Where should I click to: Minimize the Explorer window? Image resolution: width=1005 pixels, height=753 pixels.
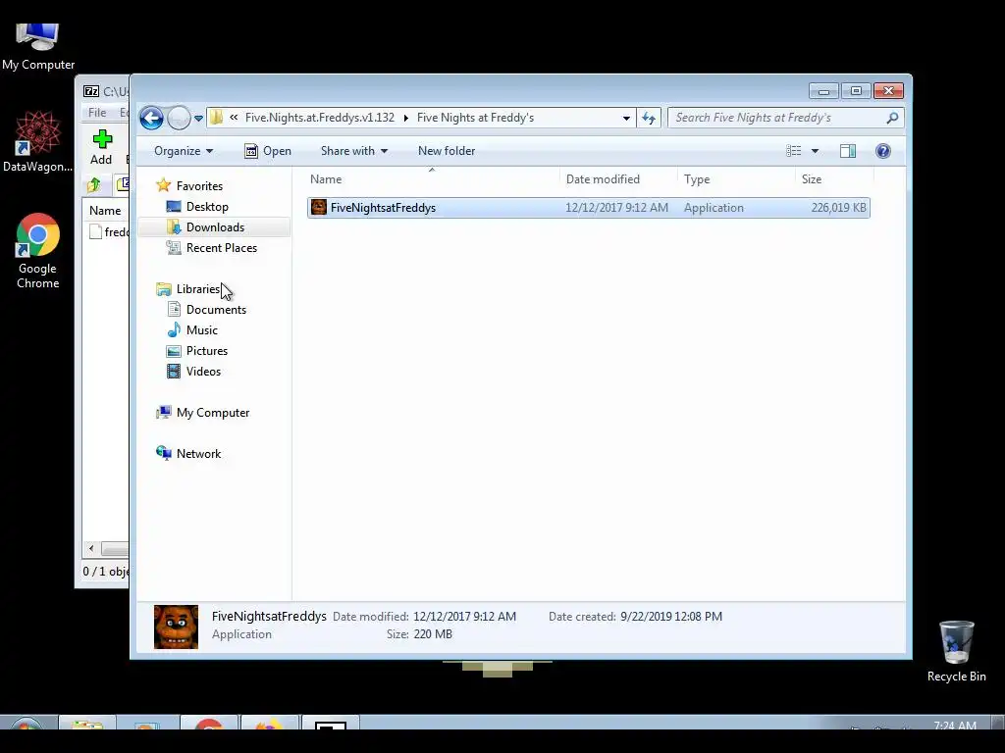(x=823, y=91)
